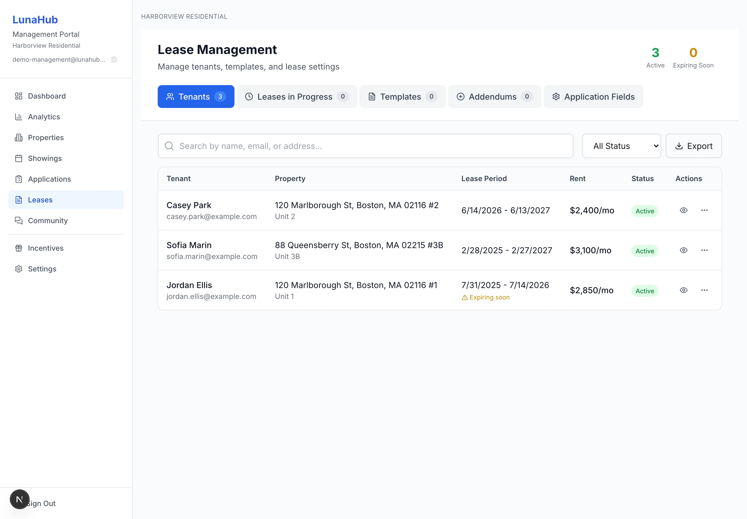Screen dimensions: 747x519
Task: Click the Dashboard grid icon in sidebar
Action: [x=18, y=96]
